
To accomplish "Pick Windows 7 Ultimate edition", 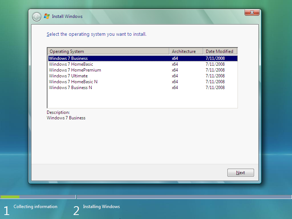I will 143,76.
